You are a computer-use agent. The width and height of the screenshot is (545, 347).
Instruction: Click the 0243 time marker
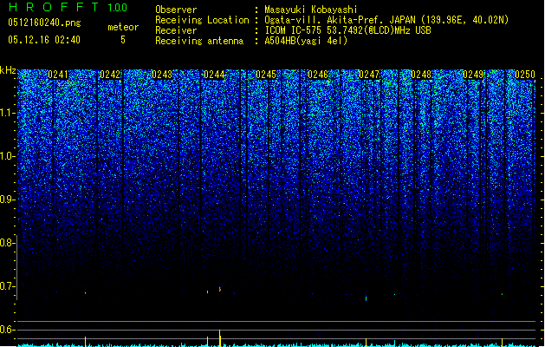(x=162, y=75)
